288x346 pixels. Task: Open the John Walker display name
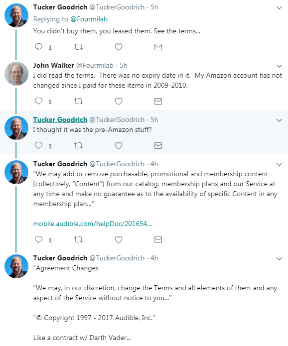(x=53, y=65)
